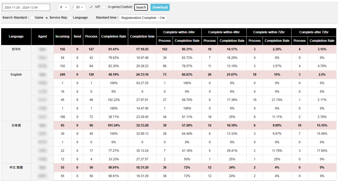This screenshot has width=338, height=181.
Task: Click the blue Download button
Action: click(x=160, y=7)
